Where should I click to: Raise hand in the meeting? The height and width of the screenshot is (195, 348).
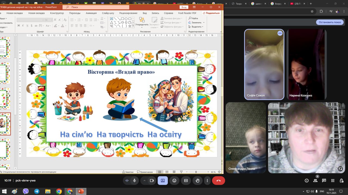[x=198, y=181]
